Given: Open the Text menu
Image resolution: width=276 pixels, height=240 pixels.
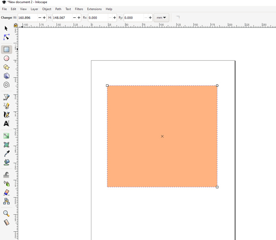Looking at the screenshot, I should tap(68, 9).
